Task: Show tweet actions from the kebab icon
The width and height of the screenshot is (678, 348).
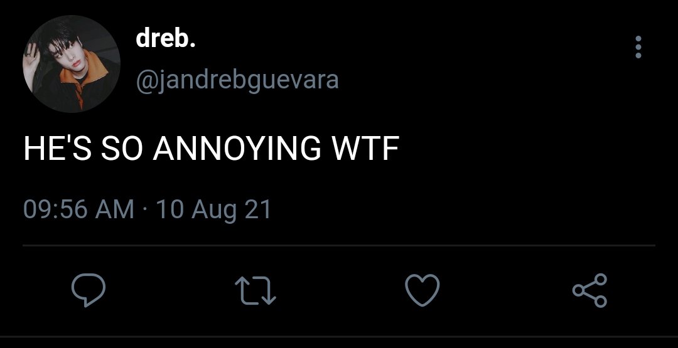Action: point(638,47)
